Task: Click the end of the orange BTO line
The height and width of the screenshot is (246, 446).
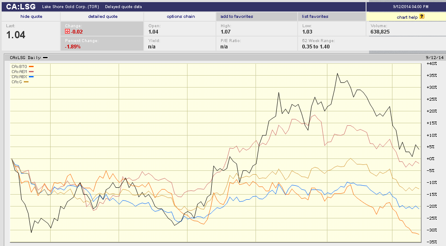Action: [x=419, y=234]
